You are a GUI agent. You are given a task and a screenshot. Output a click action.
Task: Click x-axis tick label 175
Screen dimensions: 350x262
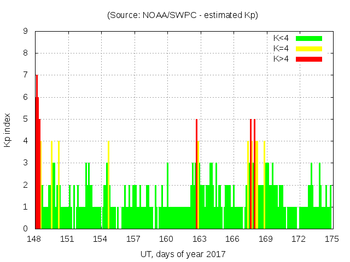pos(331,239)
